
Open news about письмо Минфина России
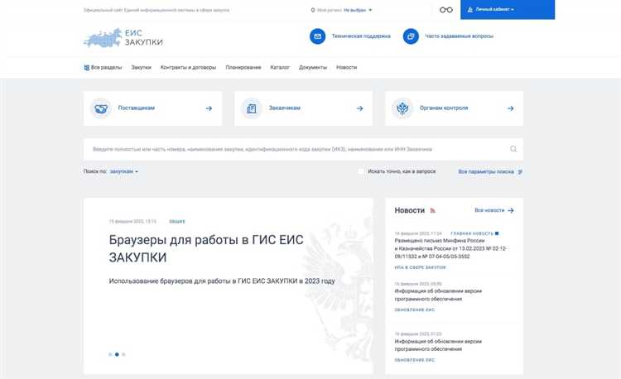450,248
